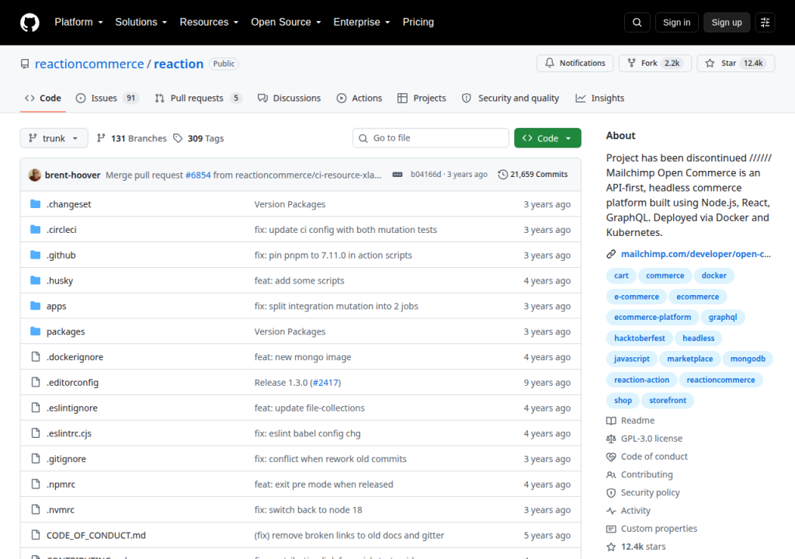Switch to the Issues tab
This screenshot has height=559, width=795.
tap(107, 99)
